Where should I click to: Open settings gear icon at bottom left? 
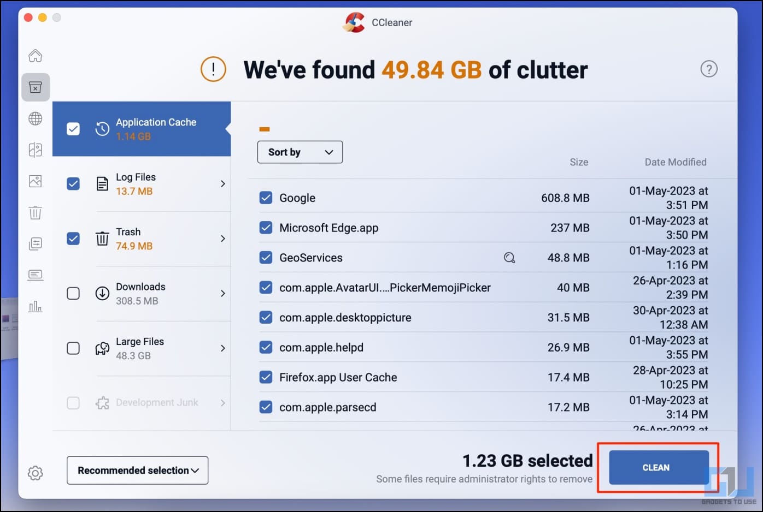click(36, 473)
